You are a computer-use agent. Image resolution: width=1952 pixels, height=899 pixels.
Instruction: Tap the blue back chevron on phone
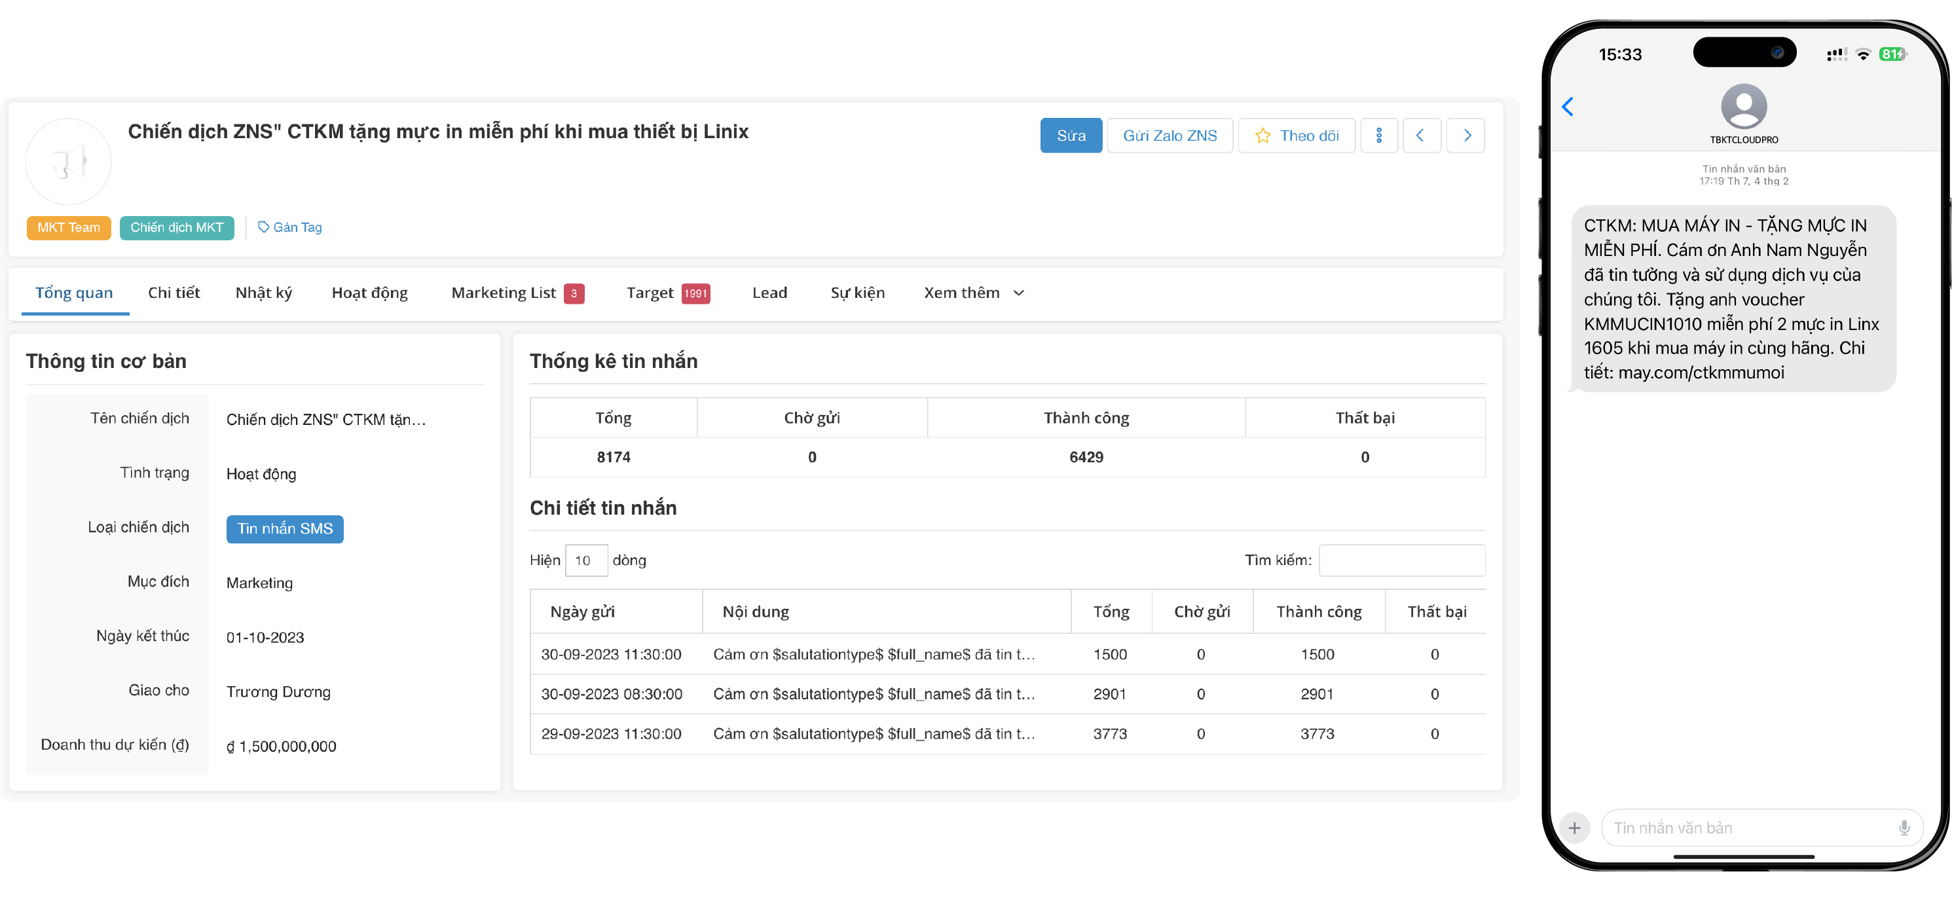pos(1567,107)
